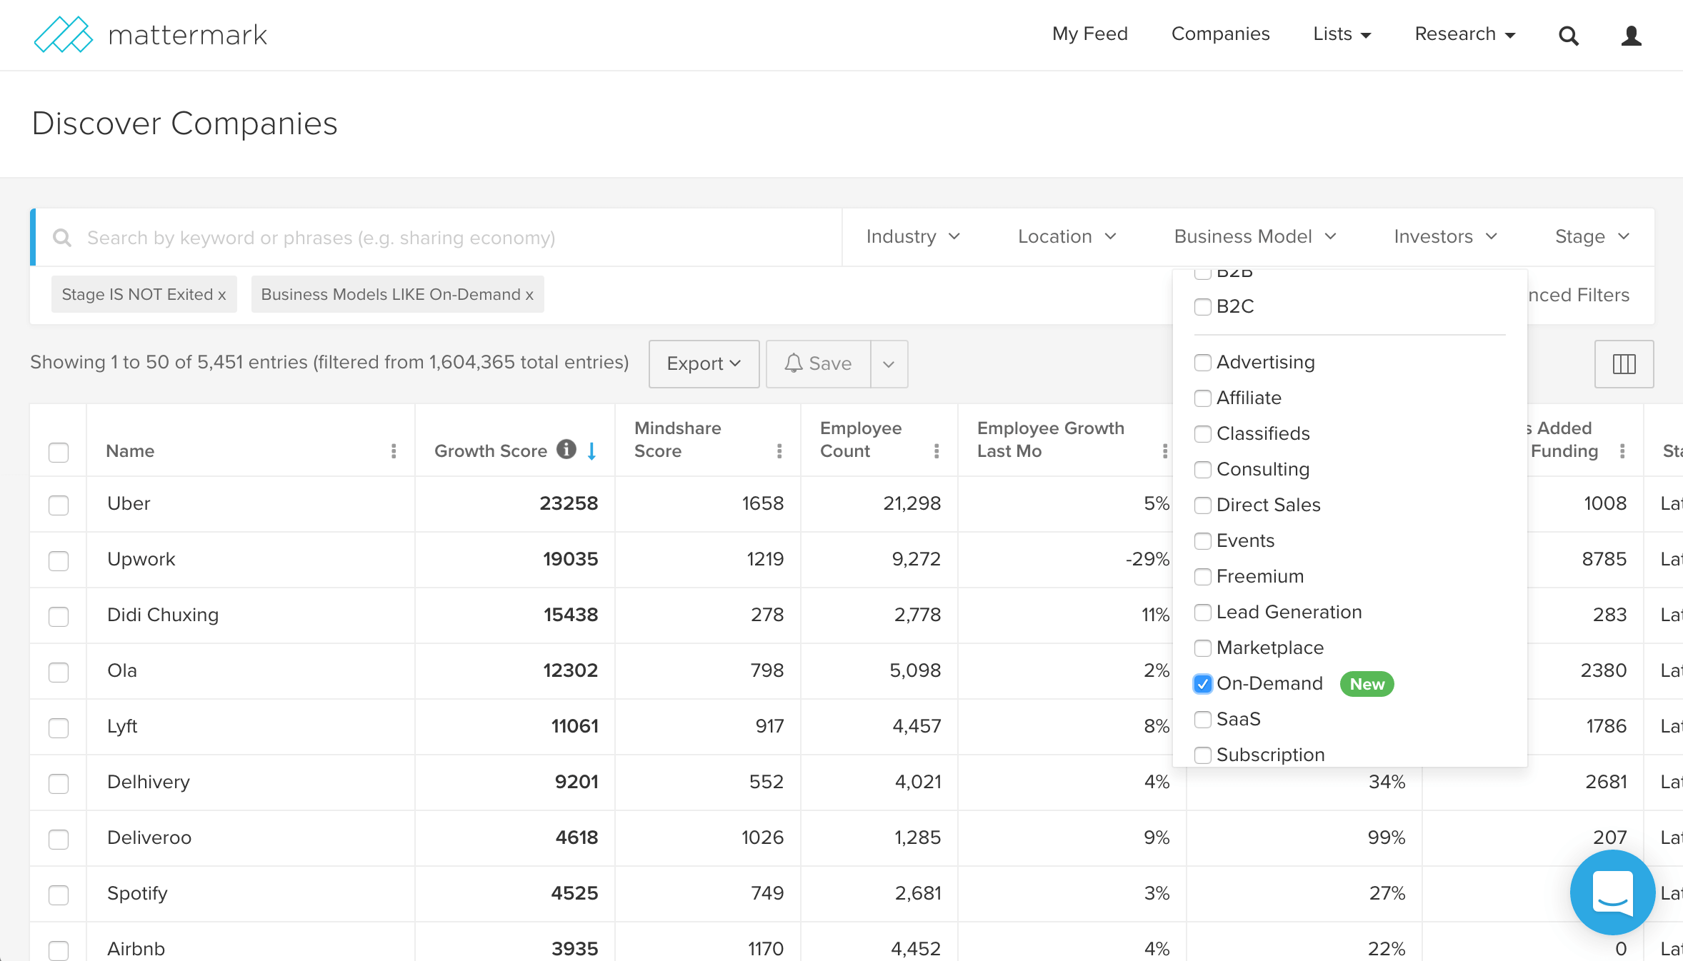Click the Growth Score sort arrow icon
Viewport: 1683px width, 961px height.
pos(591,452)
